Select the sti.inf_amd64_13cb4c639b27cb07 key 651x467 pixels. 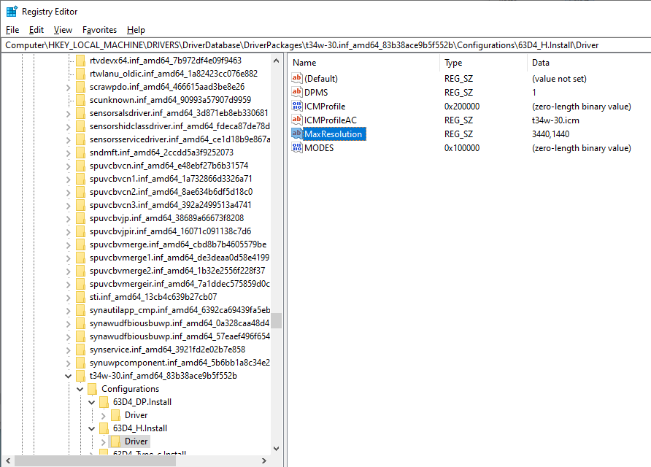point(153,297)
